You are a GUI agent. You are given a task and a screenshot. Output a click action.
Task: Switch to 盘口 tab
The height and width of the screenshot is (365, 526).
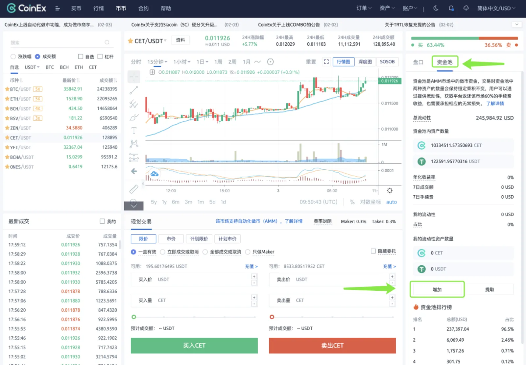(x=418, y=62)
